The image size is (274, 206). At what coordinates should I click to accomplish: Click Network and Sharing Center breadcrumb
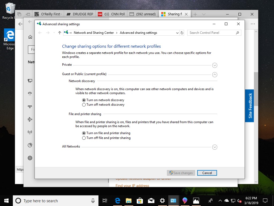pos(94,33)
